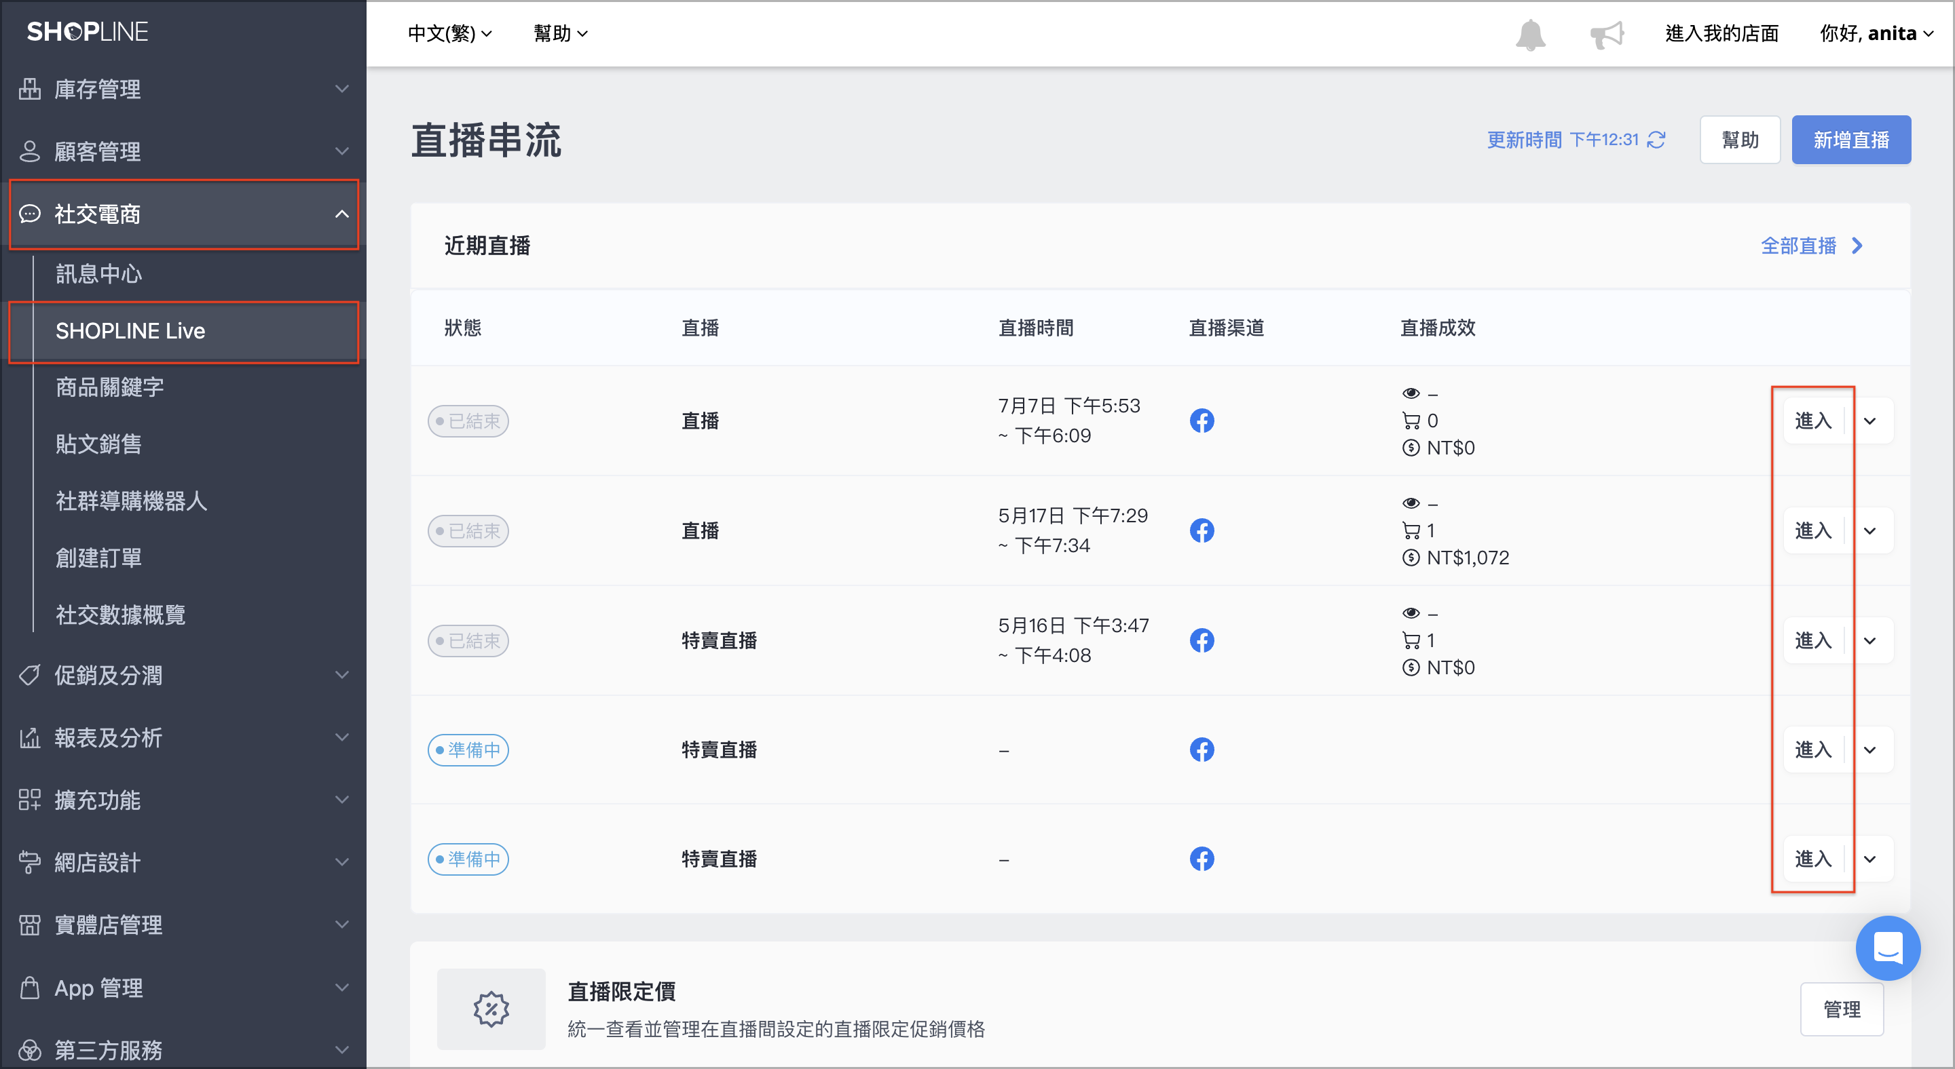Open the 你好, anita account dropdown
The width and height of the screenshot is (1955, 1069).
click(x=1876, y=33)
